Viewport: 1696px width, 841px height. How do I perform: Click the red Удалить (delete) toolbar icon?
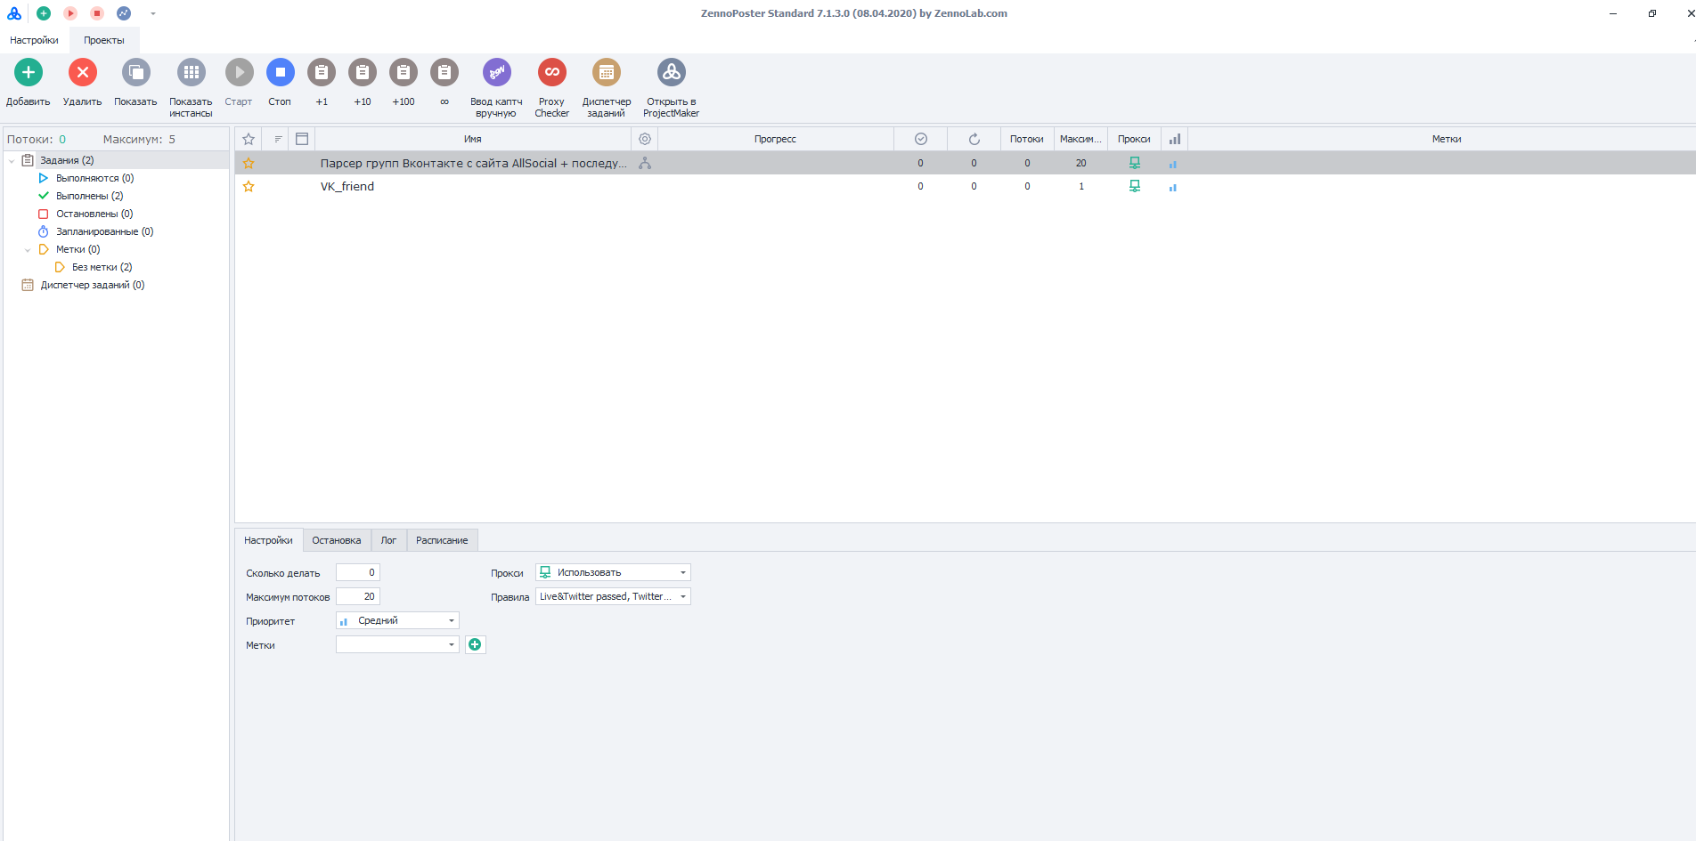click(x=83, y=72)
